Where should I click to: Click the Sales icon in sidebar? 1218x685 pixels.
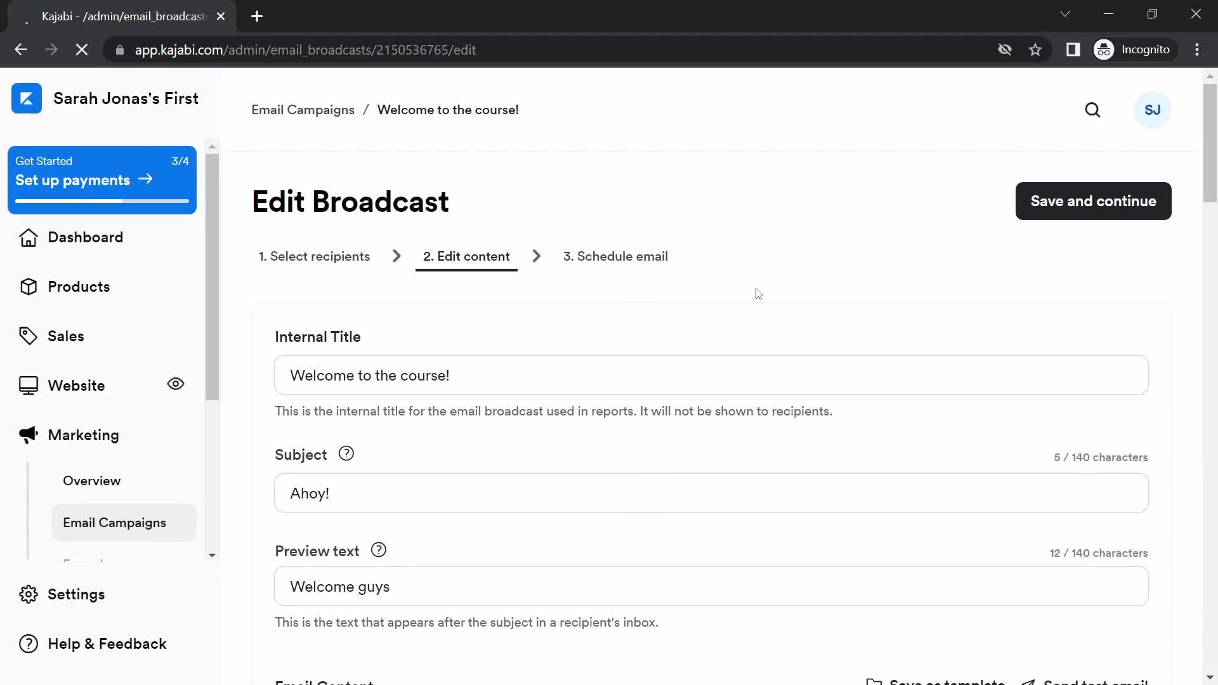(28, 336)
